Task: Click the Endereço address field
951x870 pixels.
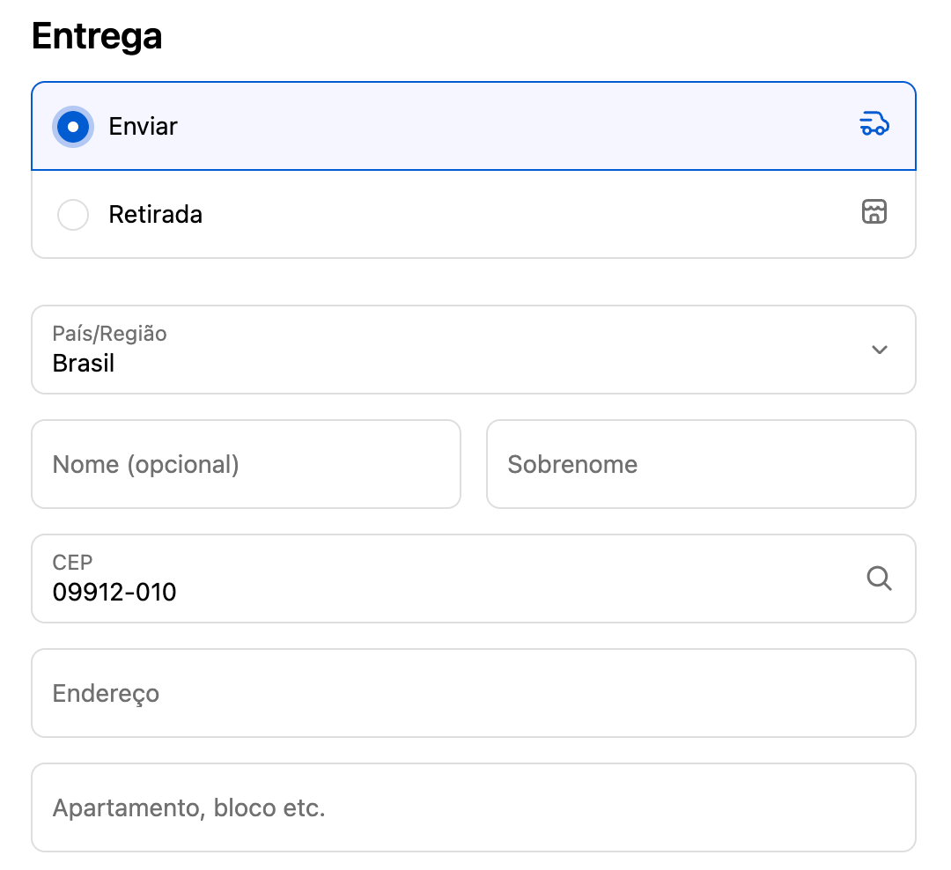Action: pos(473,693)
